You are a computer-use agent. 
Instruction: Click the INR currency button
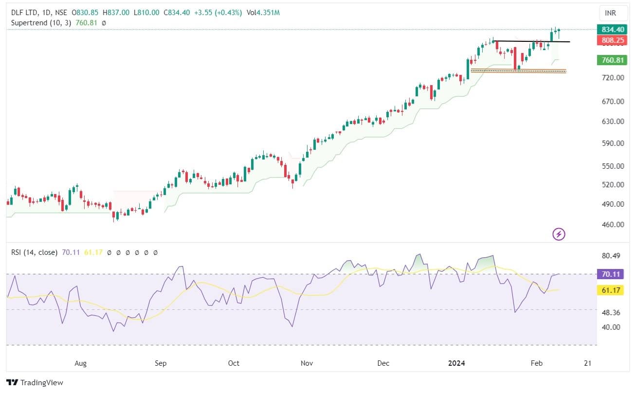click(x=612, y=13)
